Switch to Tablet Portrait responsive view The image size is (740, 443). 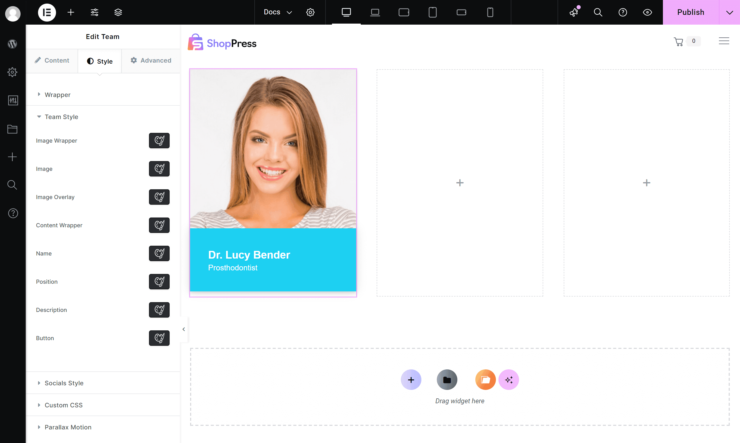point(432,12)
